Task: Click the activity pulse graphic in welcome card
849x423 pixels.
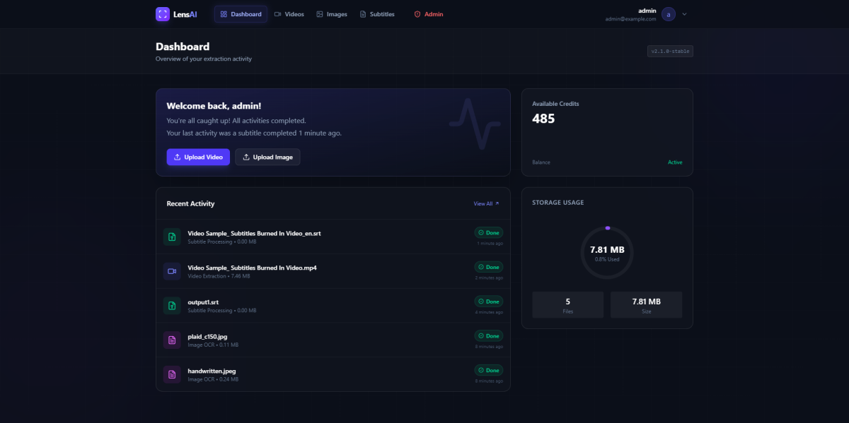Action: pyautogui.click(x=475, y=124)
